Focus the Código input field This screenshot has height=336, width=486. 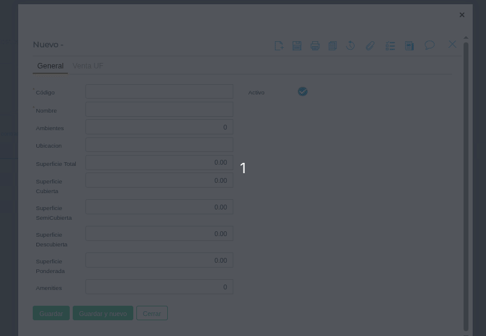click(159, 91)
